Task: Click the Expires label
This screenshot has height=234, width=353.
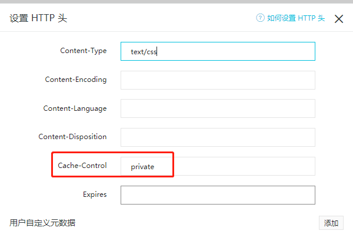Action: (95, 195)
